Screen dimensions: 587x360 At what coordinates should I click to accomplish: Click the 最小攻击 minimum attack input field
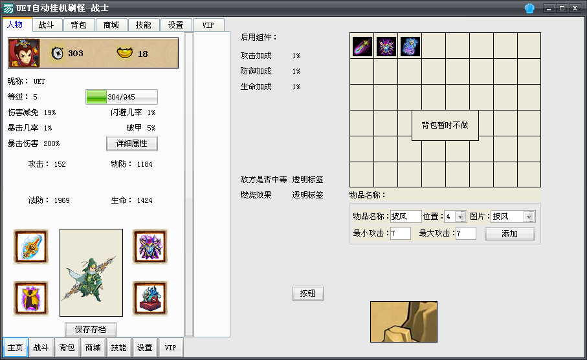[x=400, y=233]
